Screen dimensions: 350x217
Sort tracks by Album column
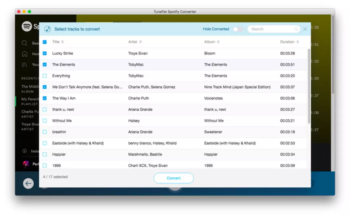click(212, 42)
